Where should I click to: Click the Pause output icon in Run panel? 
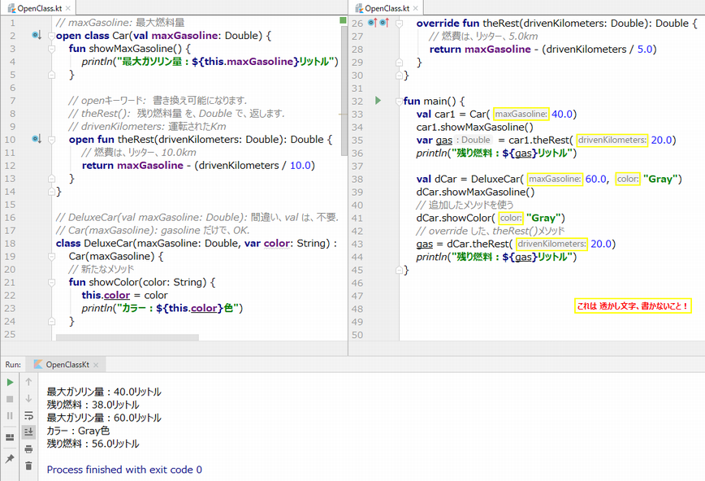(10, 416)
